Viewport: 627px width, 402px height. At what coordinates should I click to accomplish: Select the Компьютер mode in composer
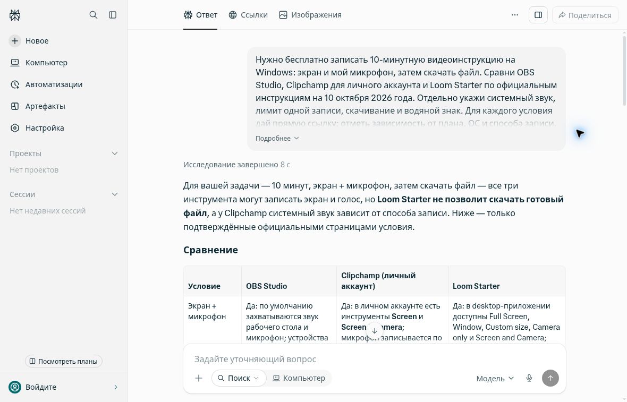299,378
